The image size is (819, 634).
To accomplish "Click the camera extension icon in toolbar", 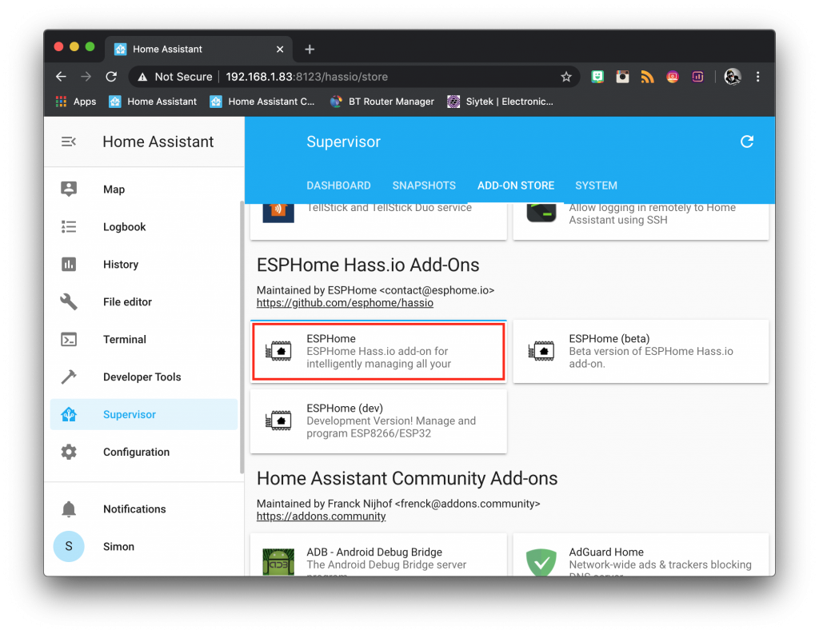I will (x=622, y=77).
